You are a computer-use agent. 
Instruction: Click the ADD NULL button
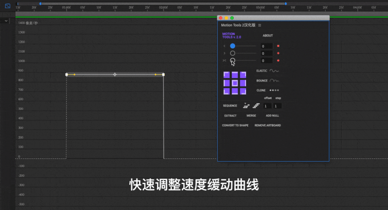272,116
